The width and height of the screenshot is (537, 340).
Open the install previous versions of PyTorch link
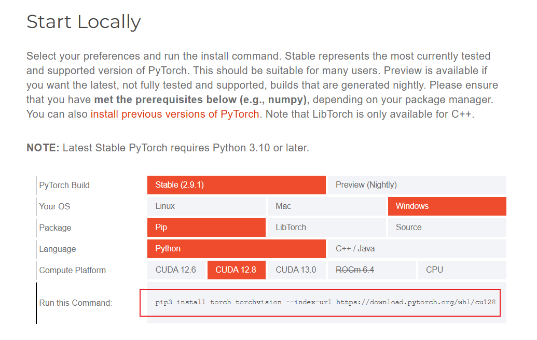(175, 114)
